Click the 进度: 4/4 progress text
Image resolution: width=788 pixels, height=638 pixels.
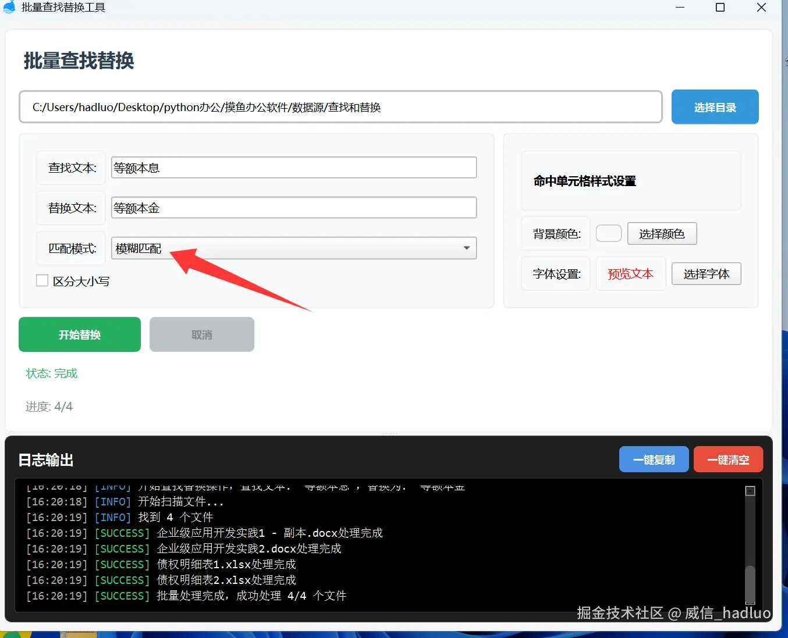point(49,407)
